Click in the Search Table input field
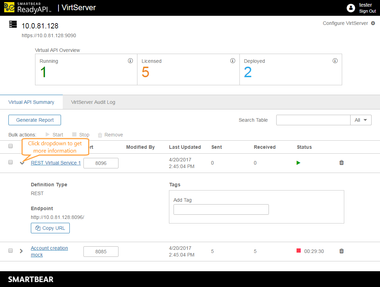380x287 pixels. pyautogui.click(x=313, y=120)
